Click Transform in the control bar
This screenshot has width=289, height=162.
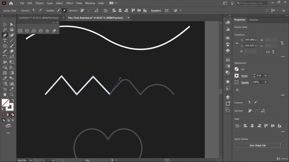156,11
